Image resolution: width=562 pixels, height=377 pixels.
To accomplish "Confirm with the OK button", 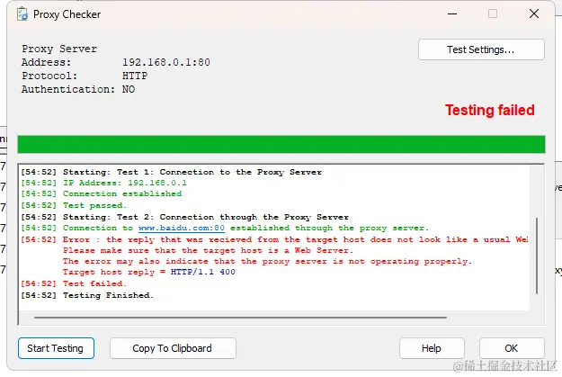I will (x=512, y=348).
